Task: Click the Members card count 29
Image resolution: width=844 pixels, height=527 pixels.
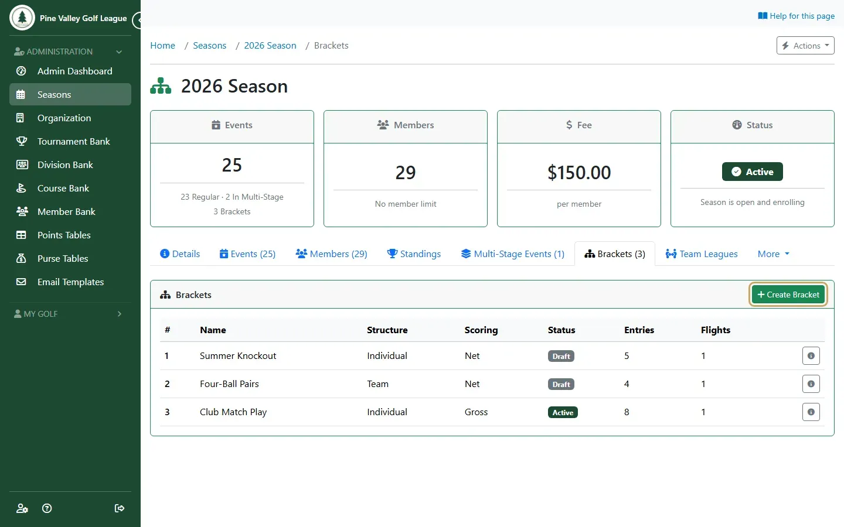Action: click(x=406, y=173)
